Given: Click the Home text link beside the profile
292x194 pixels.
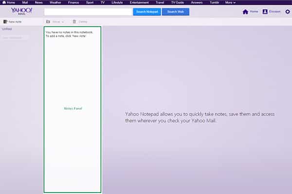Looking at the screenshot, I should click(x=254, y=12).
